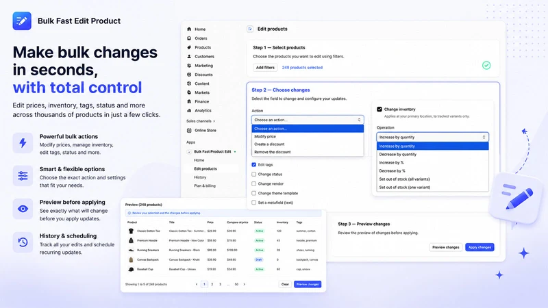The image size is (548, 308).
Task: Click the Draft status badge for Canvas Backpack
Action: click(259, 259)
